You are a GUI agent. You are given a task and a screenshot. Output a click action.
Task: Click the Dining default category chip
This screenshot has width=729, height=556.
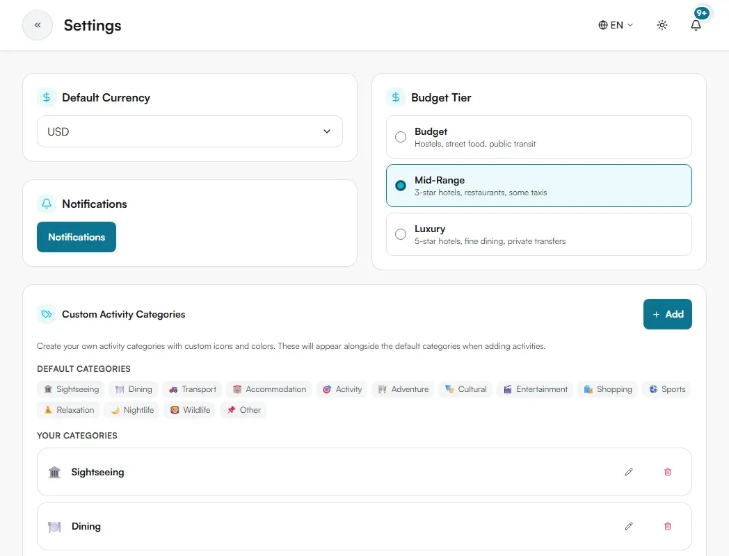pos(134,389)
